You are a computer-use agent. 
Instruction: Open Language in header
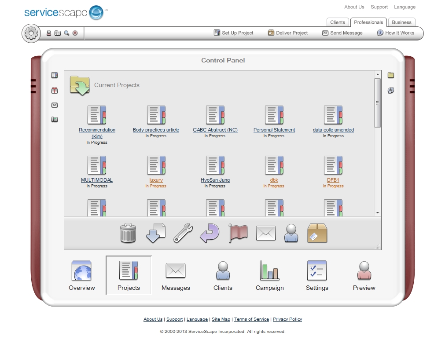pyautogui.click(x=405, y=7)
